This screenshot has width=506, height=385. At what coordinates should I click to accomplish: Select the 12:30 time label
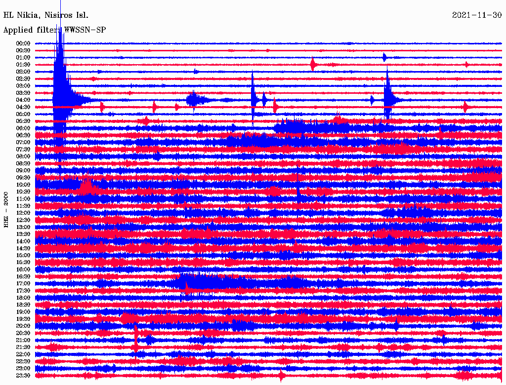click(x=23, y=220)
